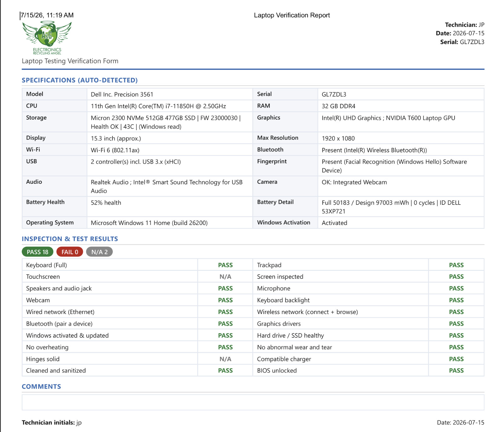504x432 pixels.
Task: Click the PASS result for Microphone
Action: click(456, 288)
